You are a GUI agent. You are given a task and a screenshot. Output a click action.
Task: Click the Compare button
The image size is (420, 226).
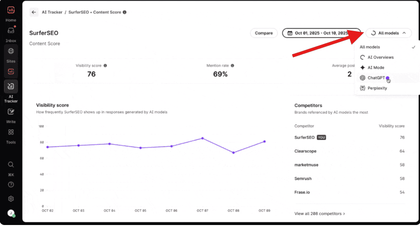pos(263,33)
